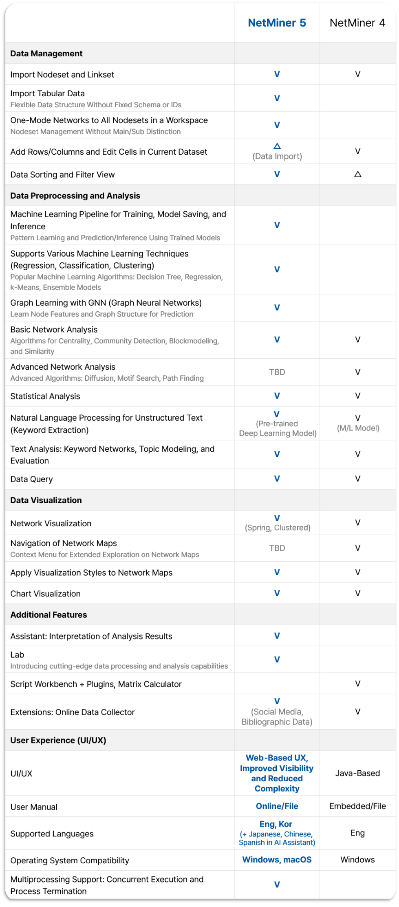The image size is (399, 907).
Task: Click NetMiner 5 checkmark for Lab row
Action: (277, 659)
